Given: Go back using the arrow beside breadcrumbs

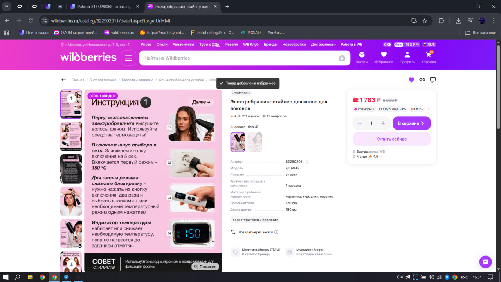Looking at the screenshot, I should coord(64,80).
